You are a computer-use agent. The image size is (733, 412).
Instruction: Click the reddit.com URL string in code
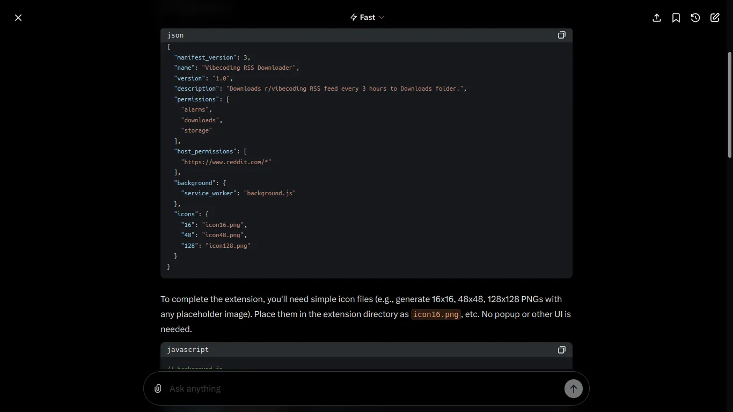[x=226, y=162]
